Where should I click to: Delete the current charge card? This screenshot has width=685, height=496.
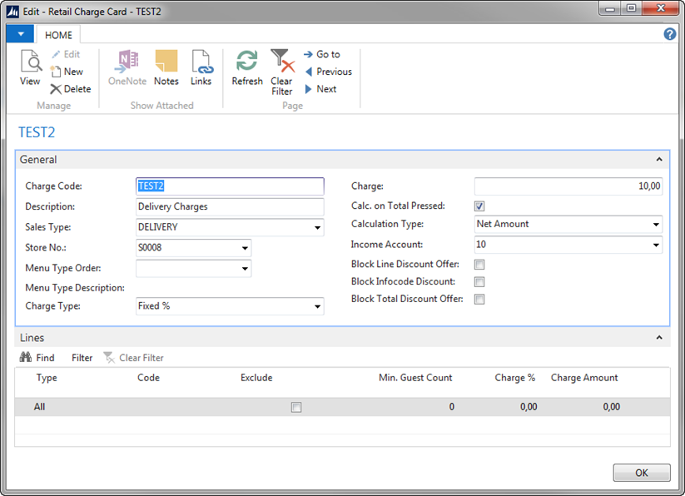tap(70, 89)
